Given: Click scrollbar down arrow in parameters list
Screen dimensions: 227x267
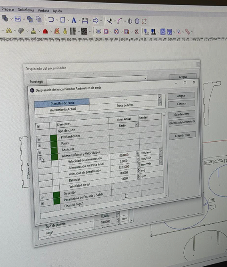Looking at the screenshot, I should coord(167,195).
